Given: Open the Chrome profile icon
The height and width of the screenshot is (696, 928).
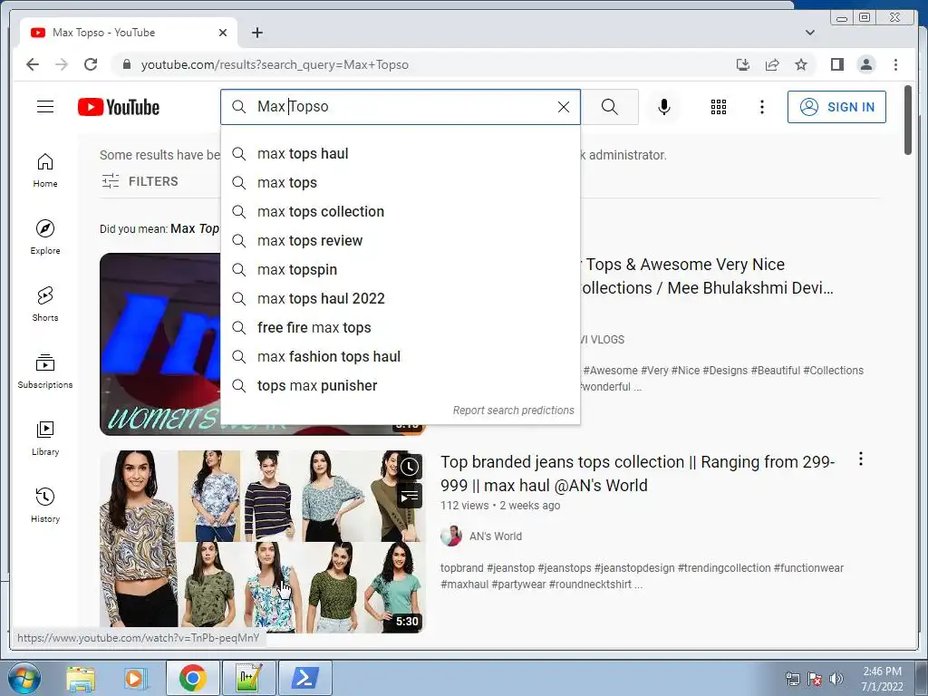Looking at the screenshot, I should pos(866,64).
